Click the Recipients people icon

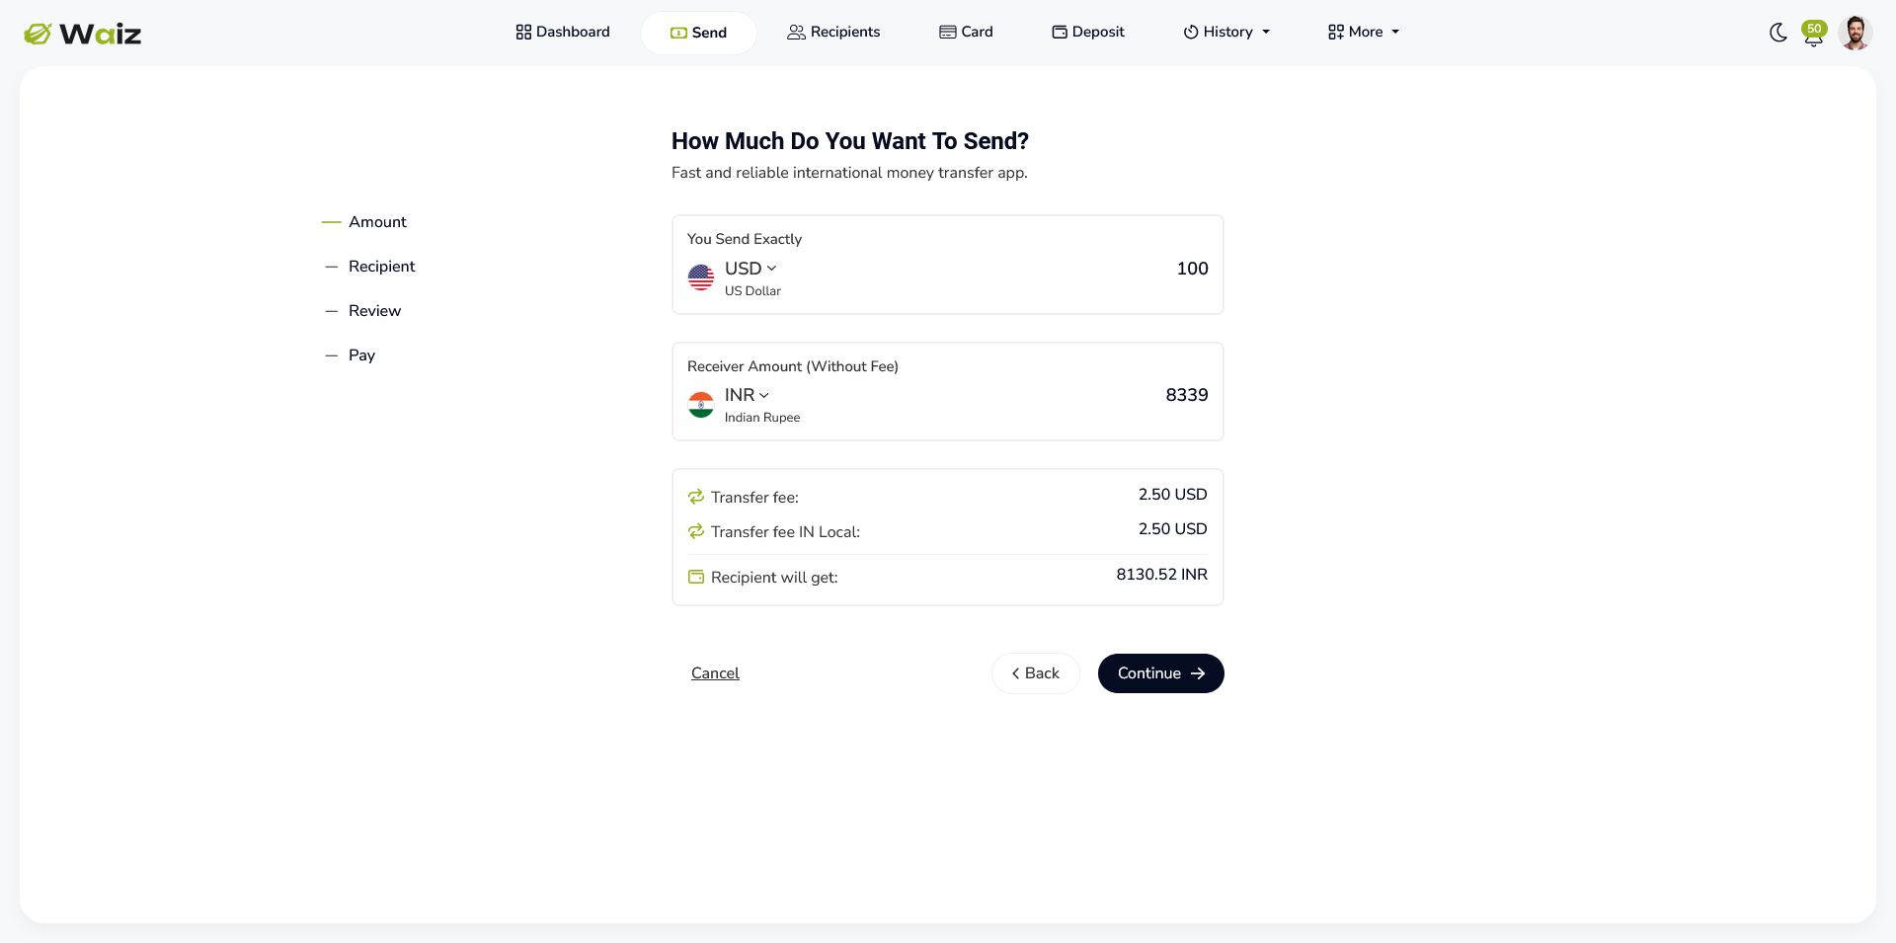795,32
